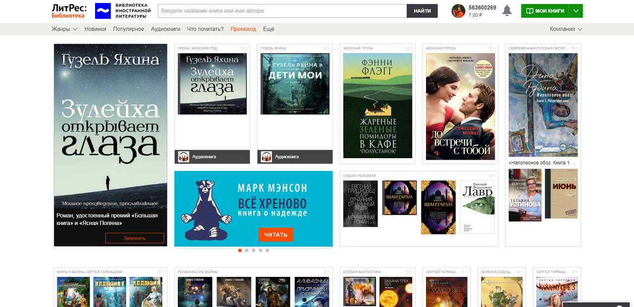The height and width of the screenshot is (307, 634).
Task: Open the Жареные зелёные помидоры book cover
Action: (x=377, y=106)
